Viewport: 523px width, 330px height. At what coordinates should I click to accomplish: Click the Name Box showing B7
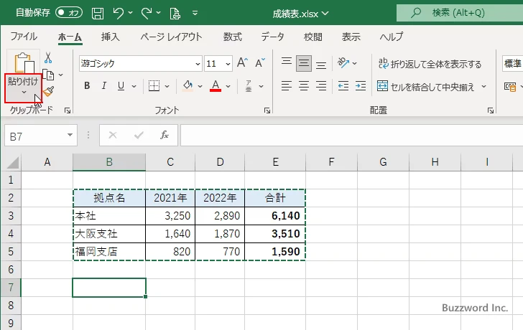[x=41, y=136]
